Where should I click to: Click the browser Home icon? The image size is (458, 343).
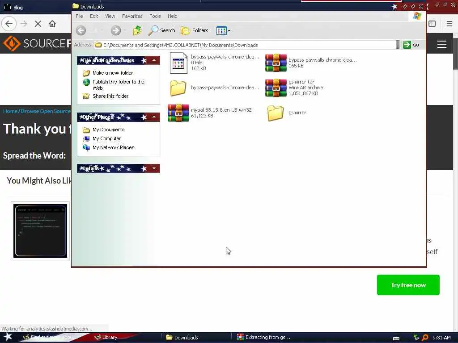tap(52, 24)
